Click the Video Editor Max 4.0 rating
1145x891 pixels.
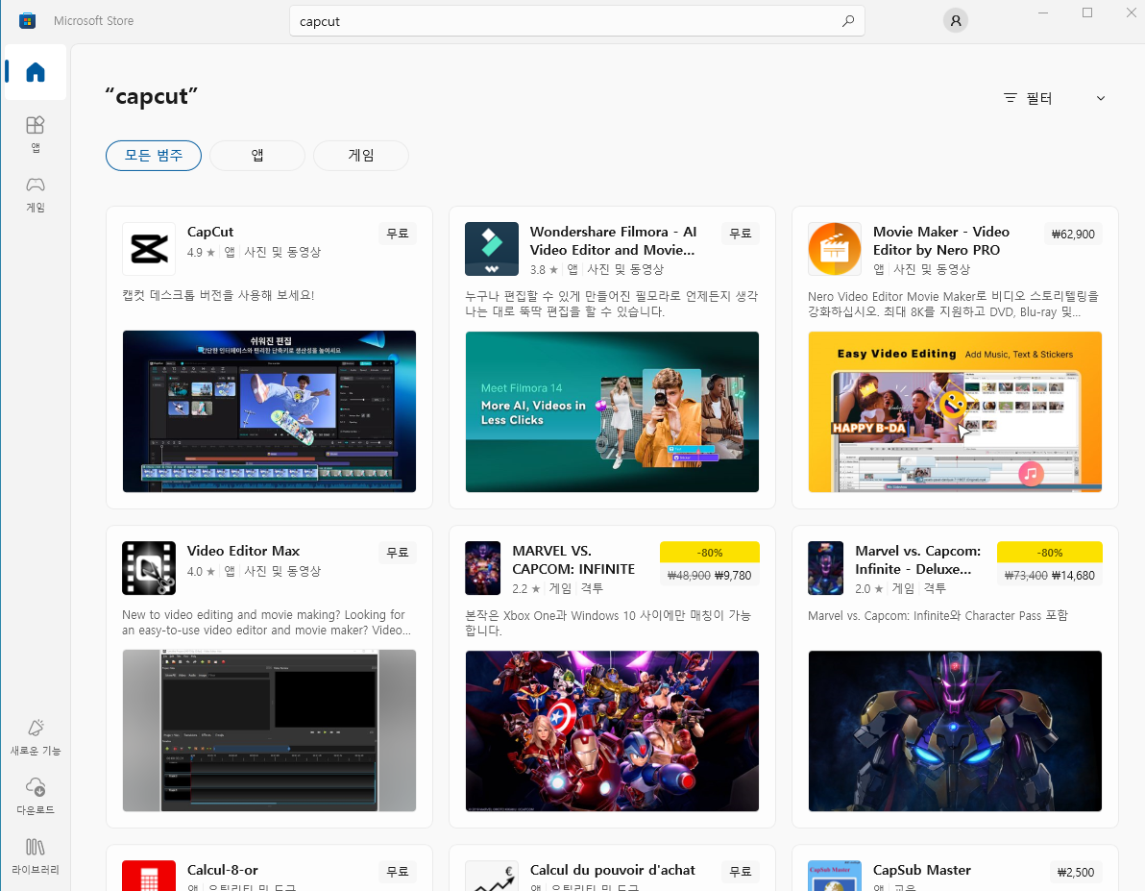(x=201, y=572)
